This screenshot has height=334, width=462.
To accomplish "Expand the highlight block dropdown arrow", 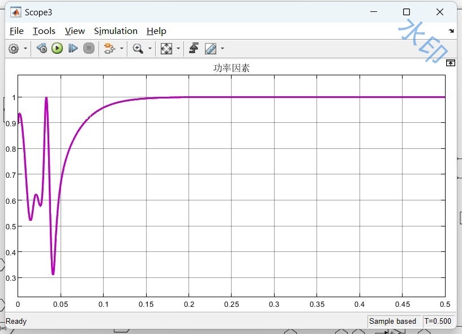I will click(121, 48).
